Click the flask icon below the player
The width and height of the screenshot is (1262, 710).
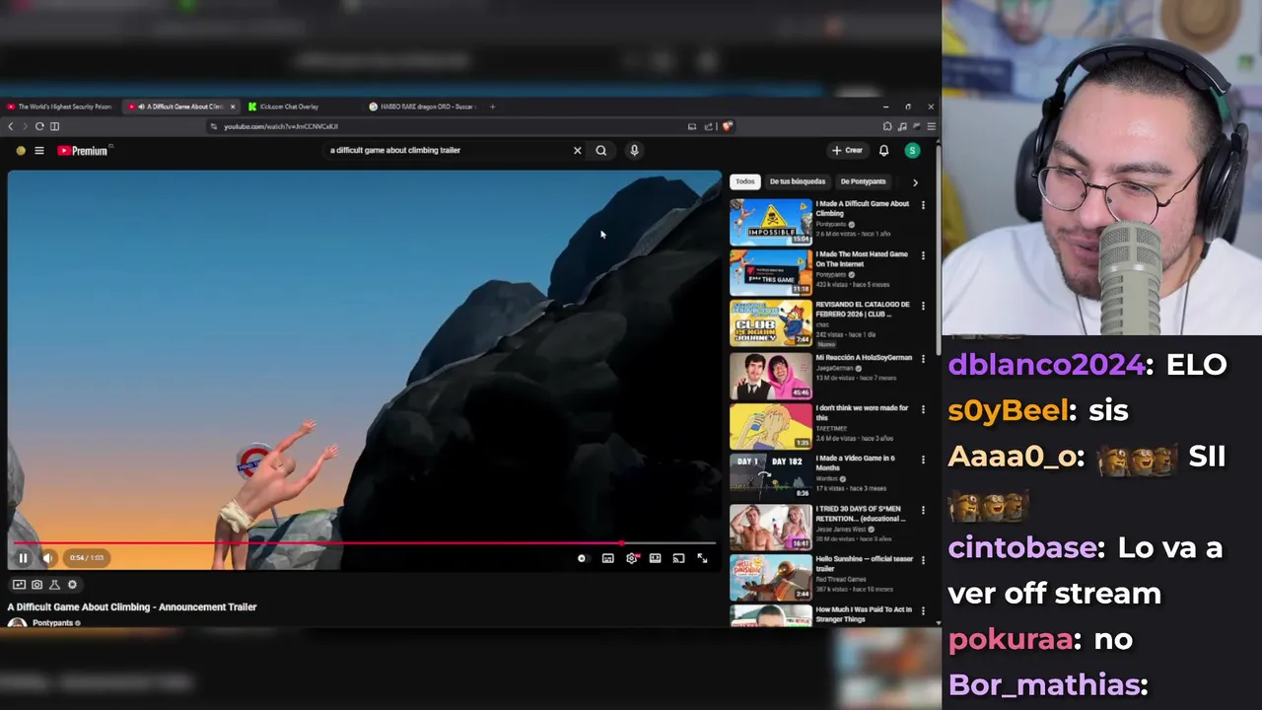pyautogui.click(x=54, y=585)
